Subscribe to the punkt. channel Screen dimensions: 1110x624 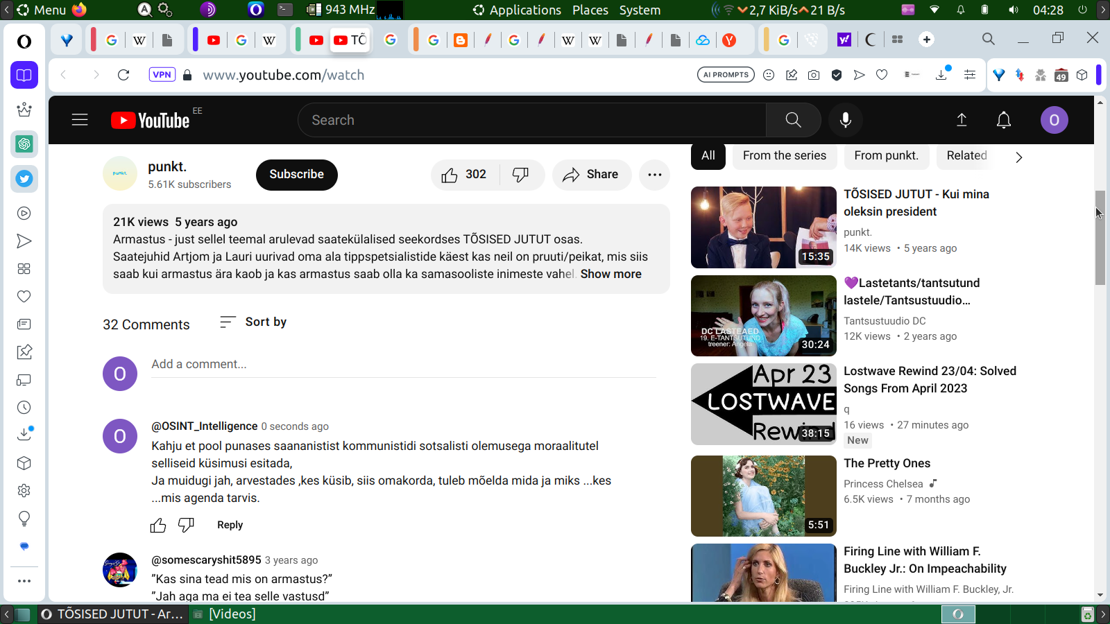point(297,175)
